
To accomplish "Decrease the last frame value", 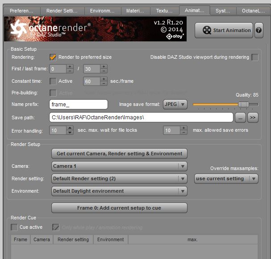I will pos(104,71).
